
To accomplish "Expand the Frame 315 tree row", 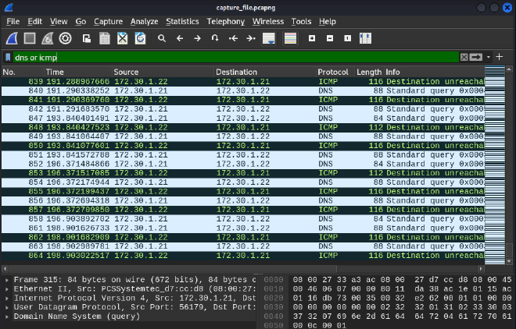I will click(x=7, y=280).
